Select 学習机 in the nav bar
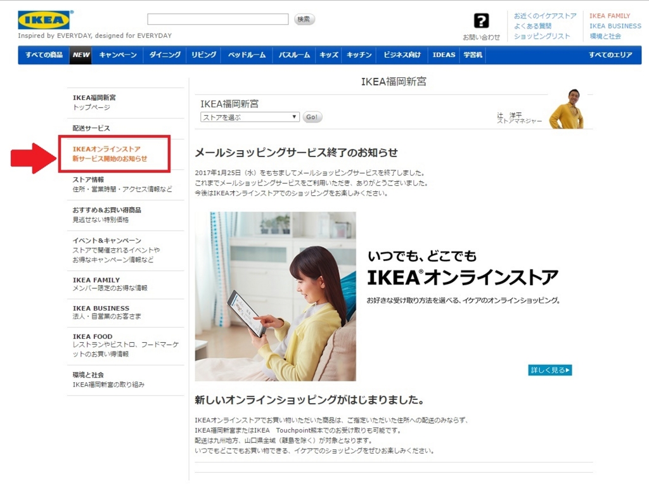The width and height of the screenshot is (649, 493). (473, 54)
